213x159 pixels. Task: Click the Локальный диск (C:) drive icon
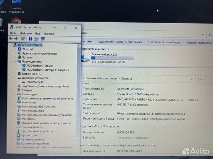(x=85, y=59)
